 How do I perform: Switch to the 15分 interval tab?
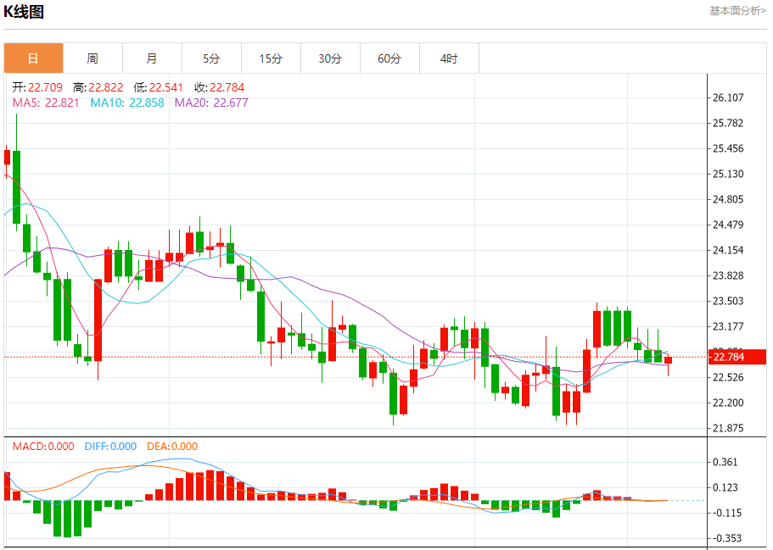[271, 58]
